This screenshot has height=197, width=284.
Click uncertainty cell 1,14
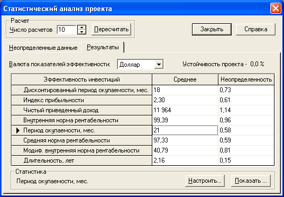pyautogui.click(x=246, y=110)
